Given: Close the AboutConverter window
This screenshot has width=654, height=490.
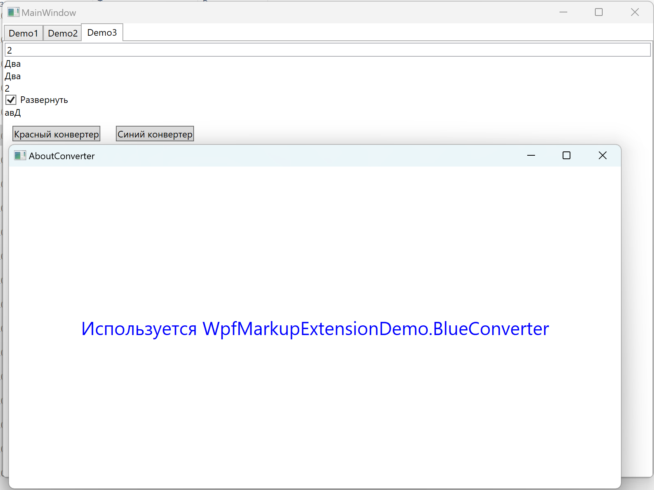Looking at the screenshot, I should click(x=603, y=155).
